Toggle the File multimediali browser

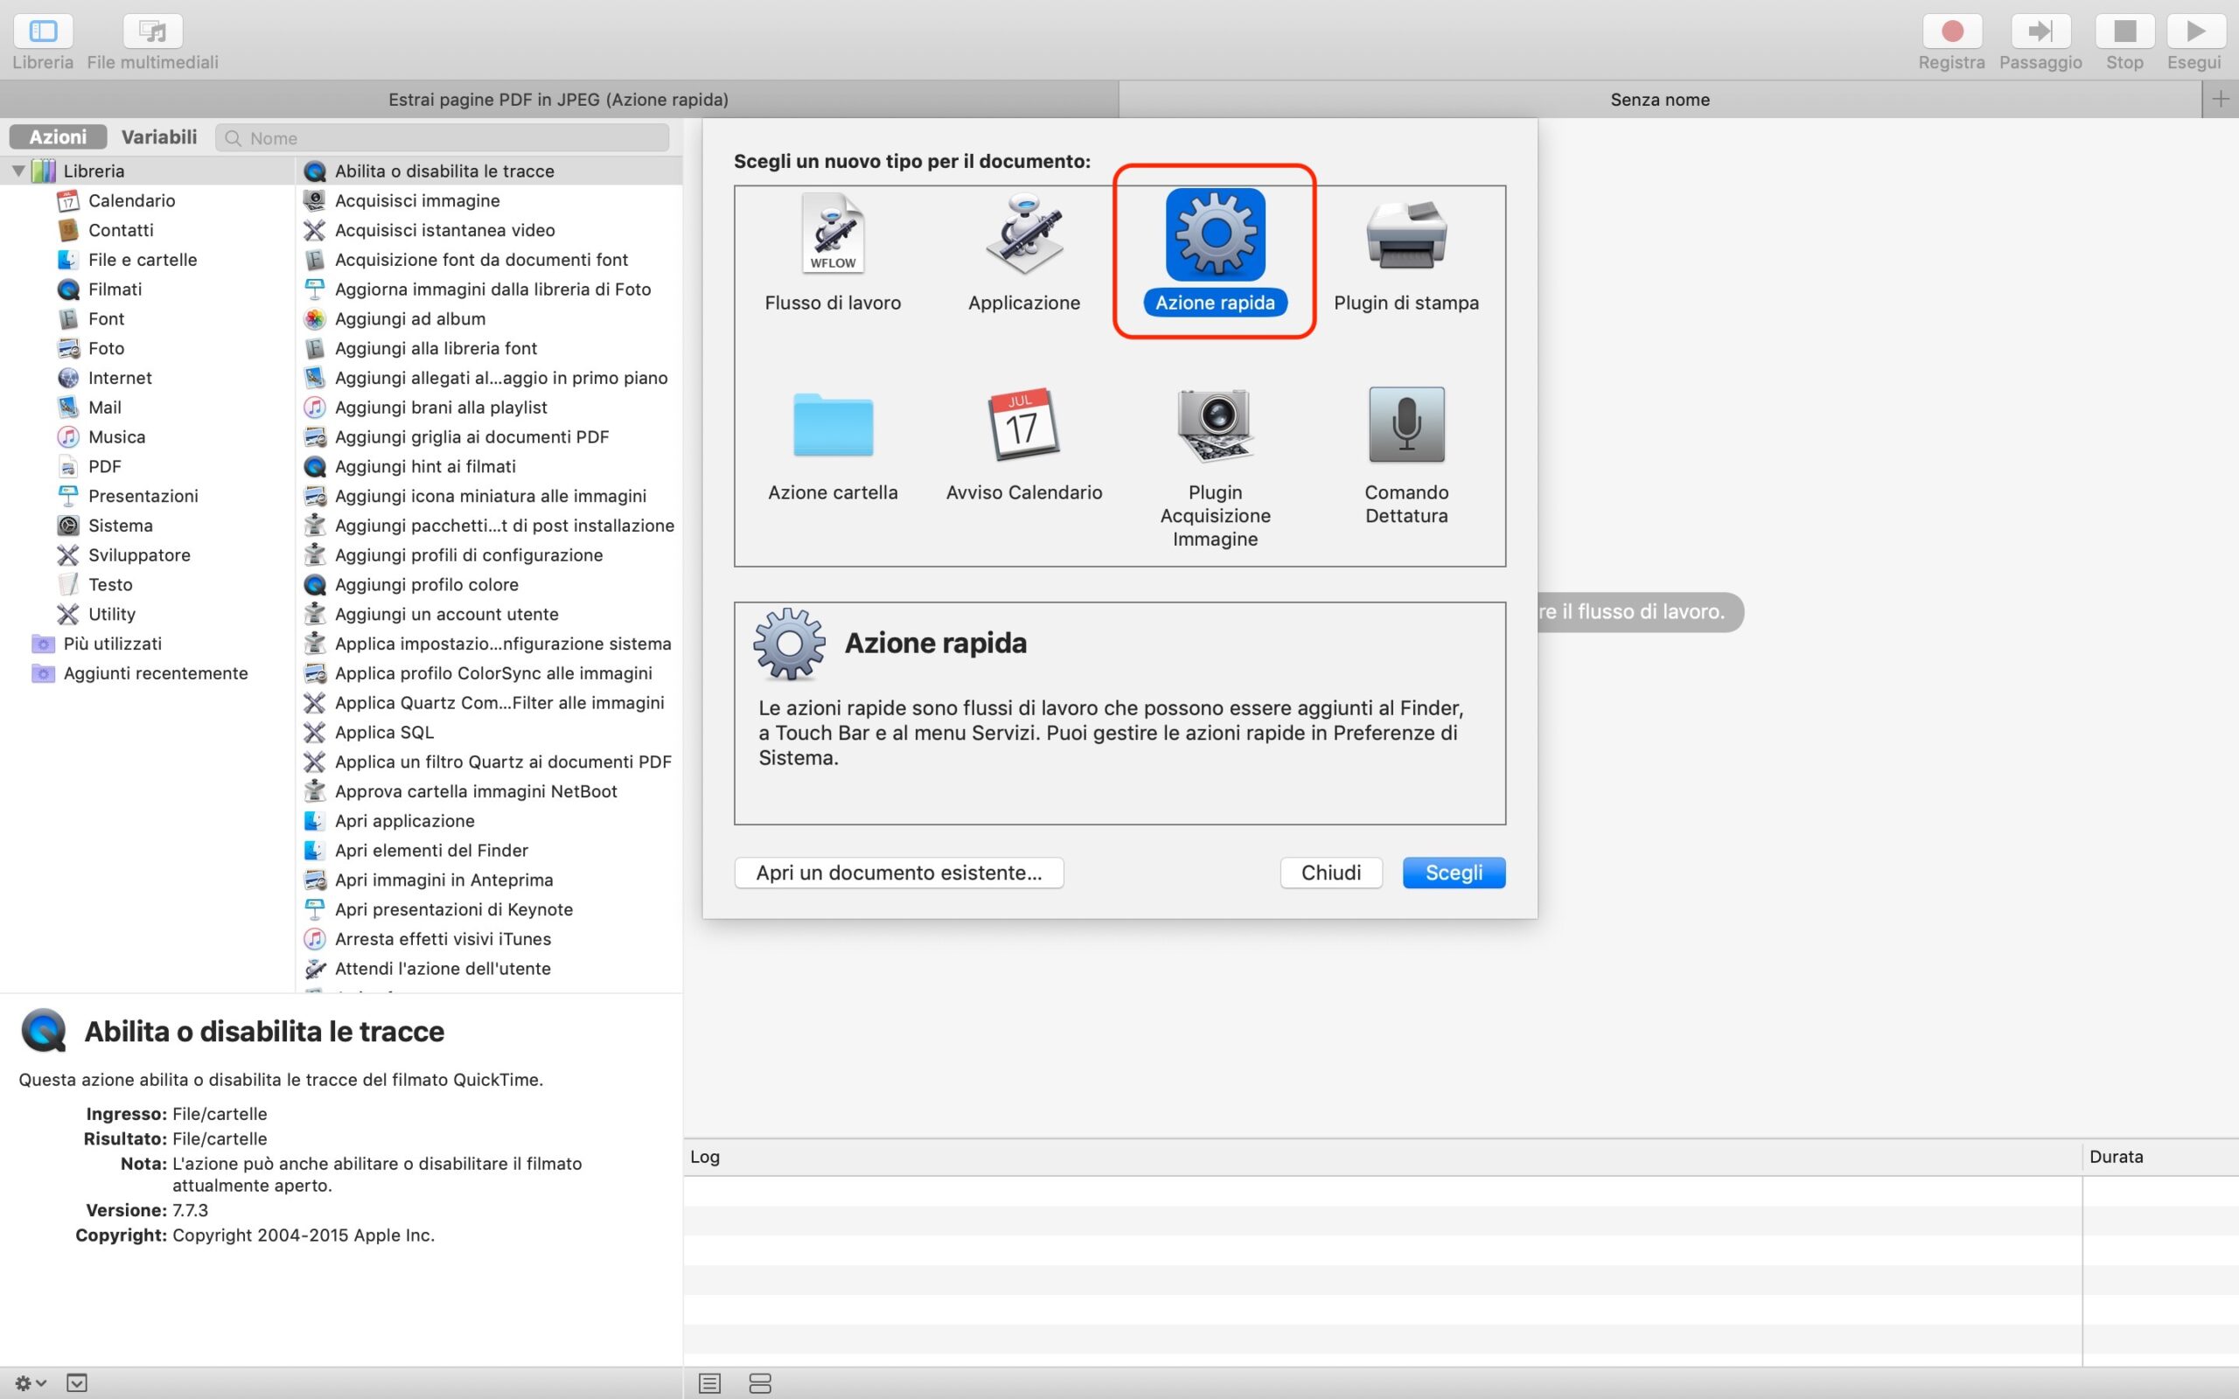point(153,31)
